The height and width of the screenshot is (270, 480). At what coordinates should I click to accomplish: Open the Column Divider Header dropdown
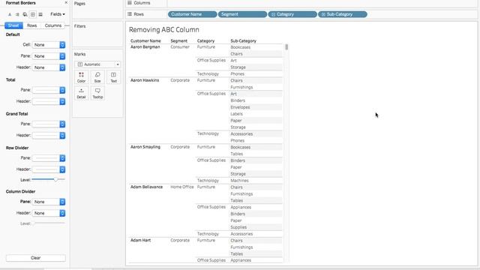coord(49,213)
